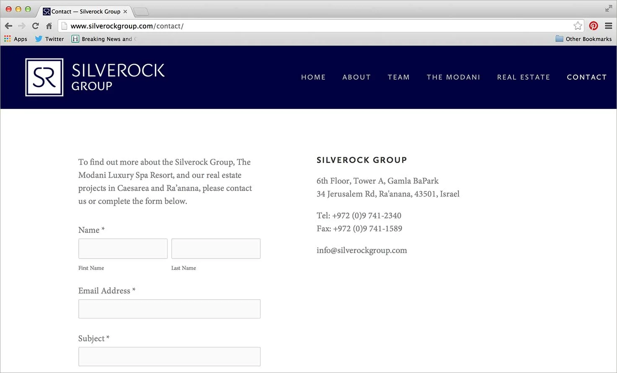
Task: Open the Apps grid shortcut
Action: click(x=16, y=39)
